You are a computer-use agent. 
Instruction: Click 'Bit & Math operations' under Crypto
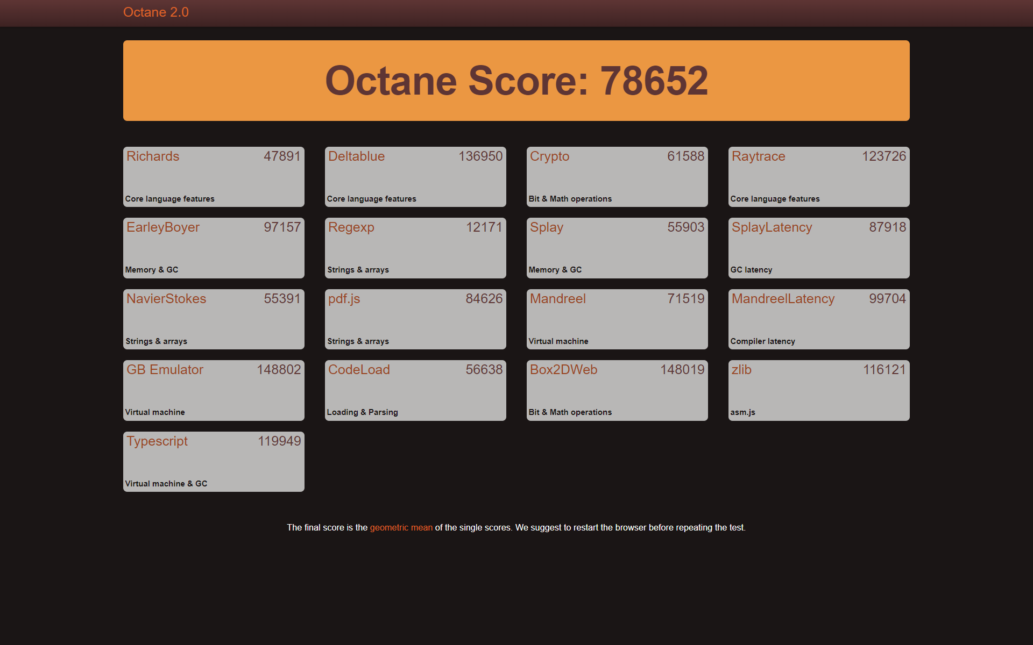[570, 199]
